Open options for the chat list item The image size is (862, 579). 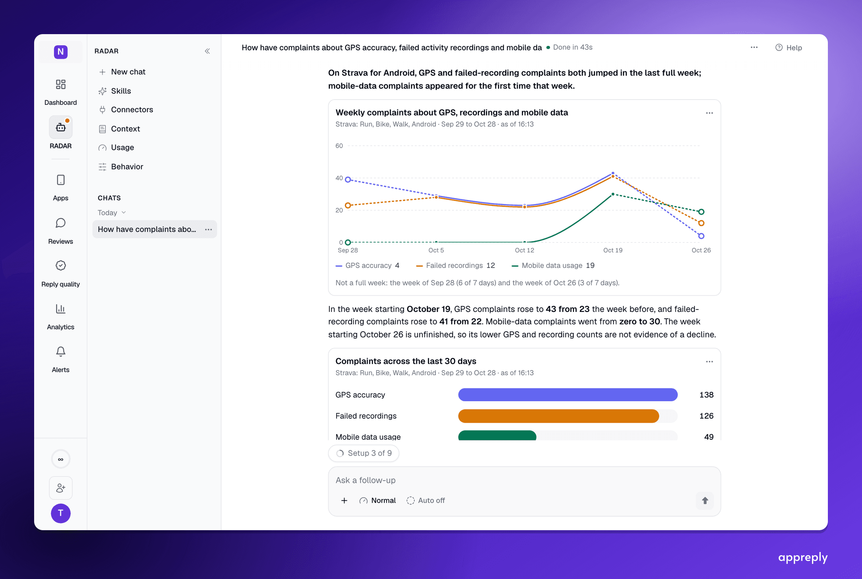[208, 229]
